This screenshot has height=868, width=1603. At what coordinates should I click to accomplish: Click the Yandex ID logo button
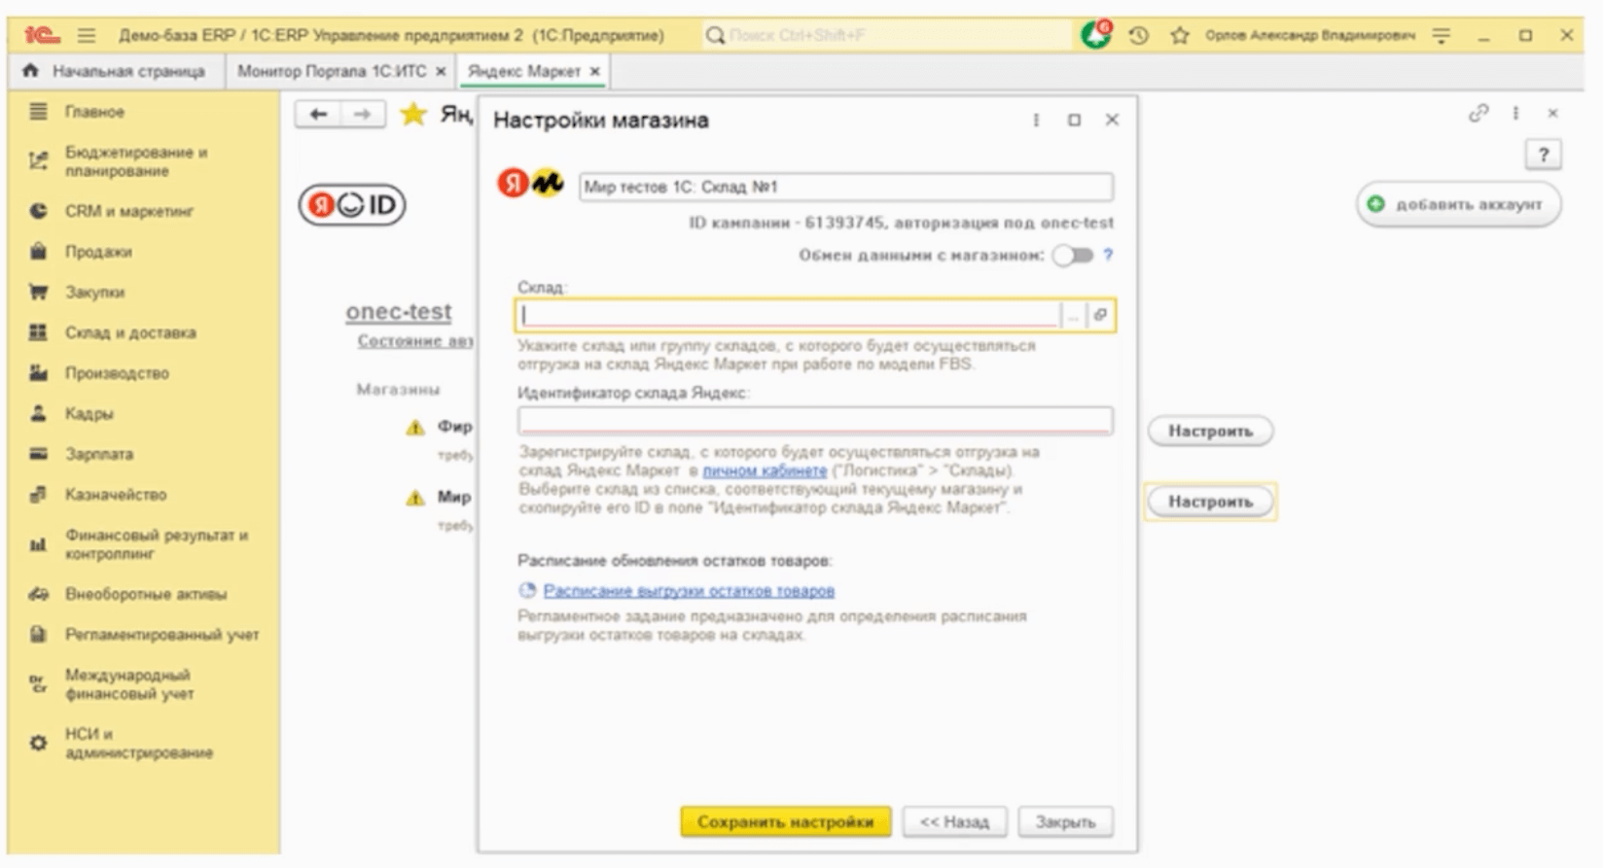click(352, 205)
